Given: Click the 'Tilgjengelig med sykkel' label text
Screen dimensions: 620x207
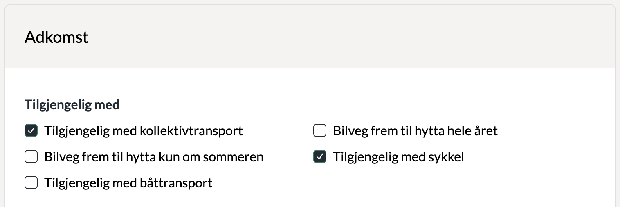Looking at the screenshot, I should 398,157.
